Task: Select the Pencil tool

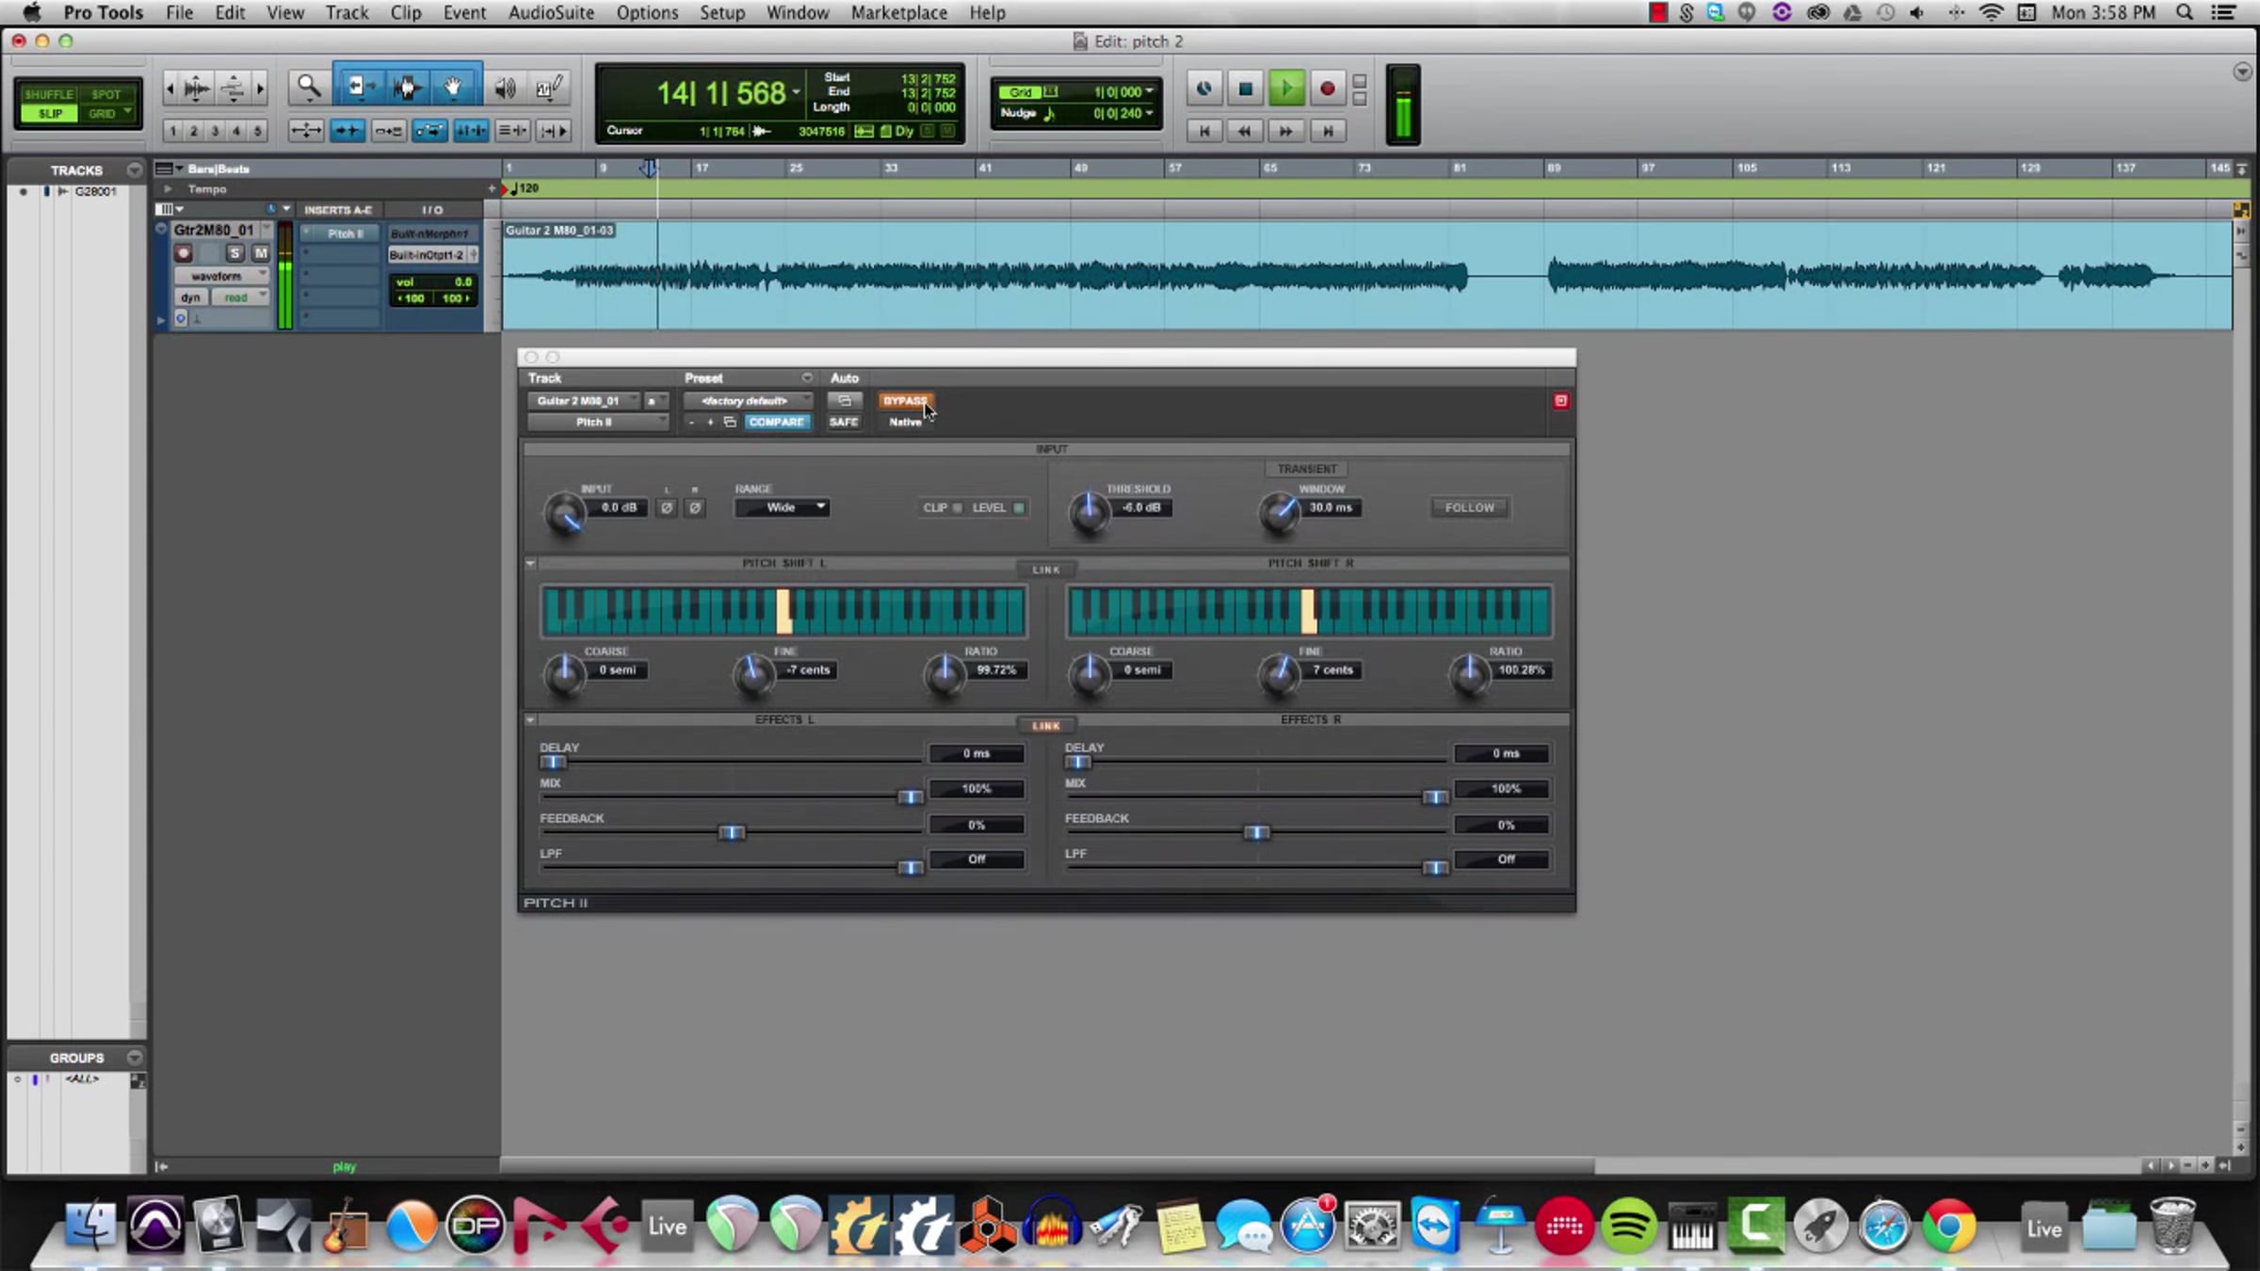Action: click(550, 88)
